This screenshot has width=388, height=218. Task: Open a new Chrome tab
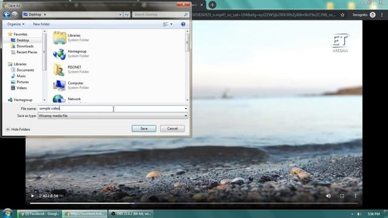pos(212,5)
